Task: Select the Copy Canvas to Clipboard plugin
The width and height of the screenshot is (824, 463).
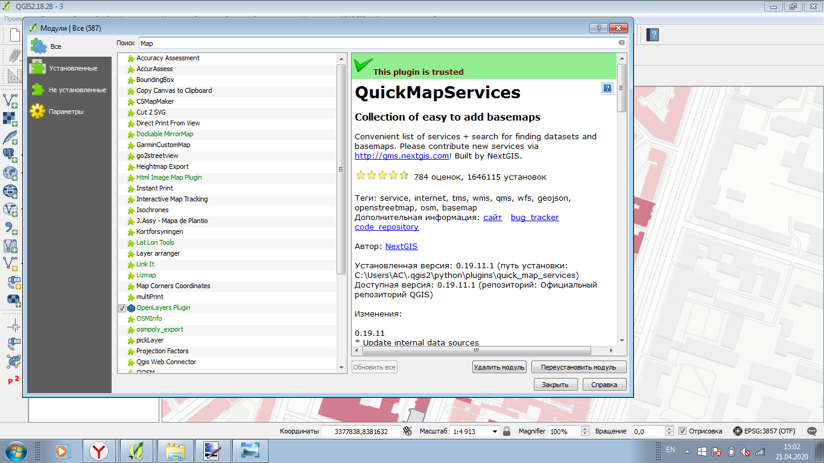Action: pyautogui.click(x=174, y=91)
